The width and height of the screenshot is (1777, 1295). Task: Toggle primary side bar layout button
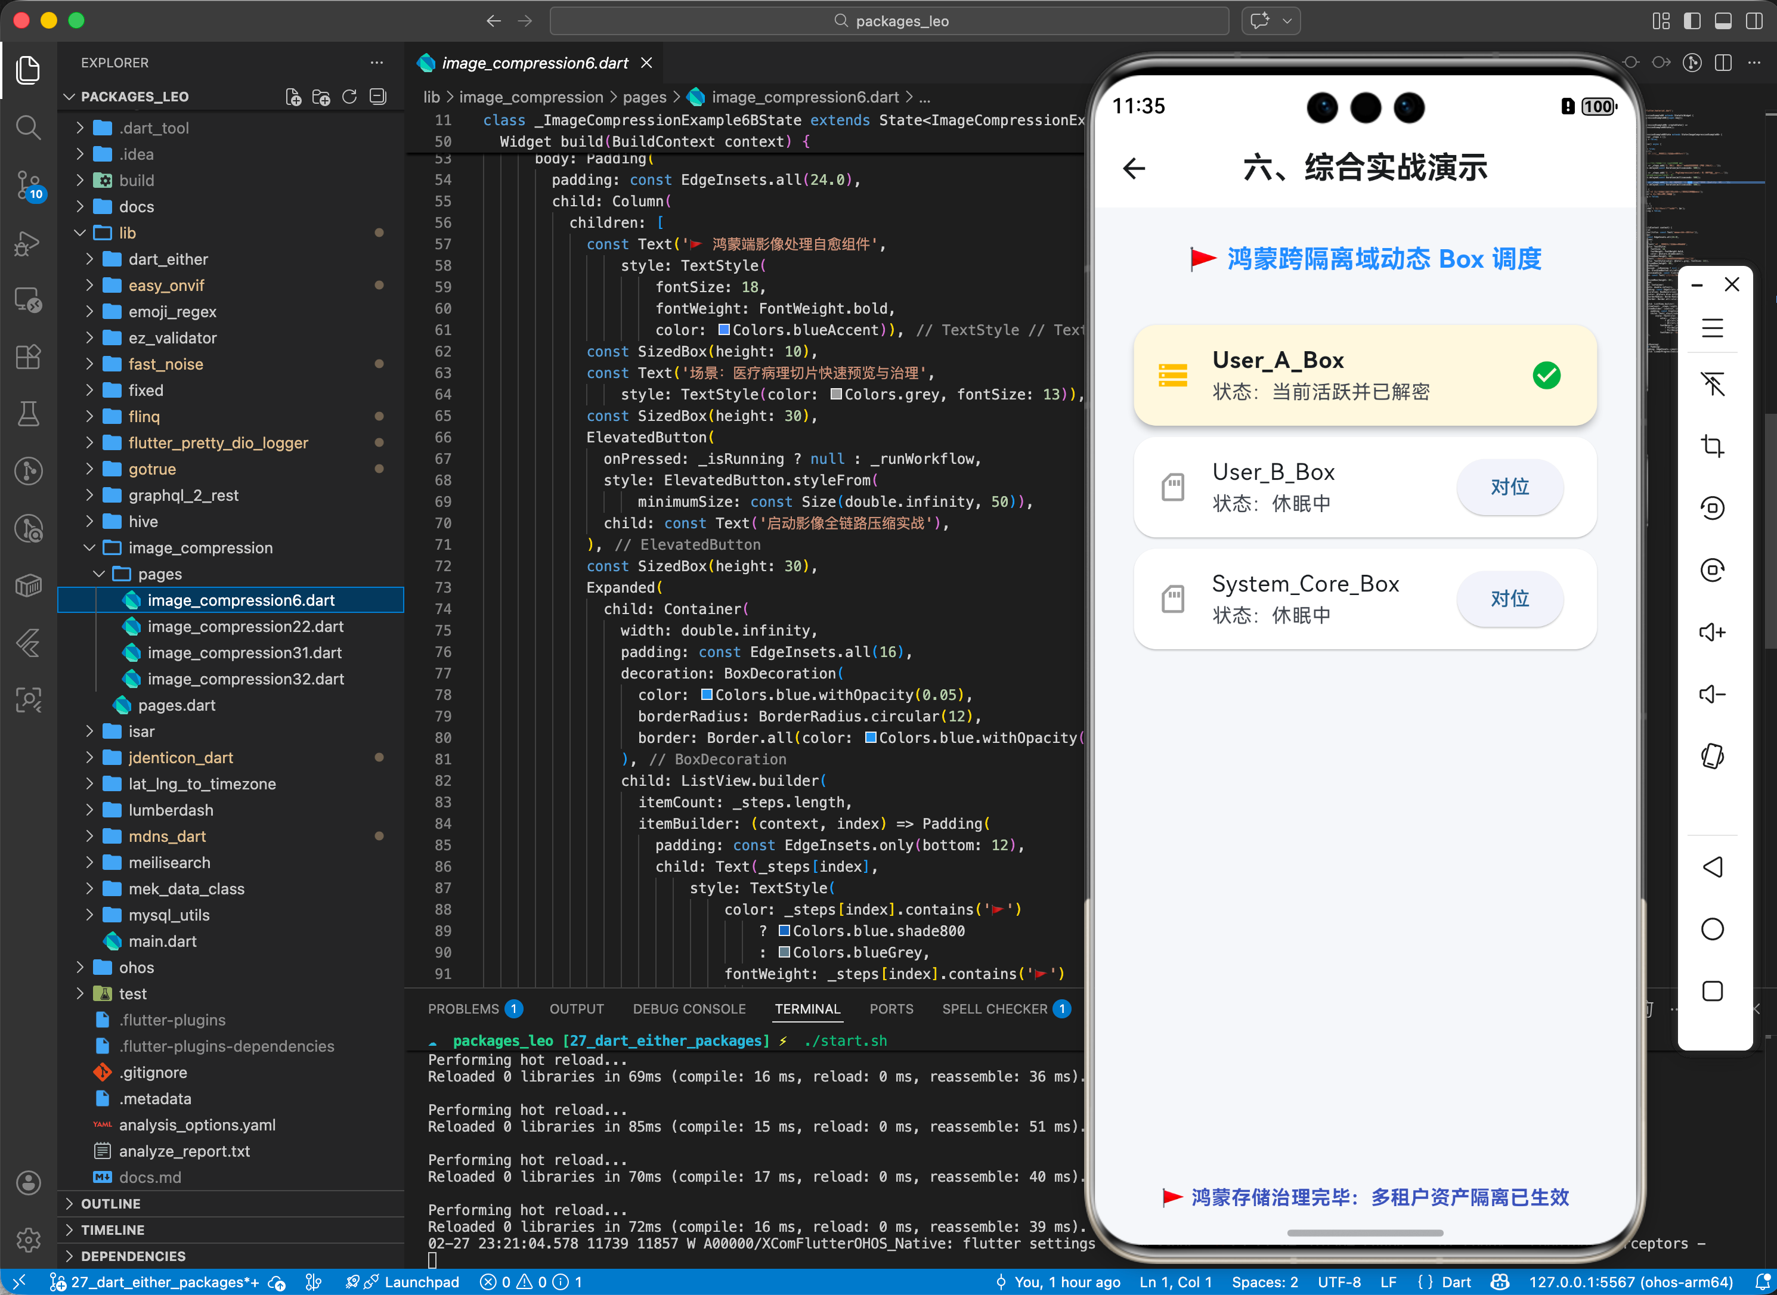(1692, 21)
